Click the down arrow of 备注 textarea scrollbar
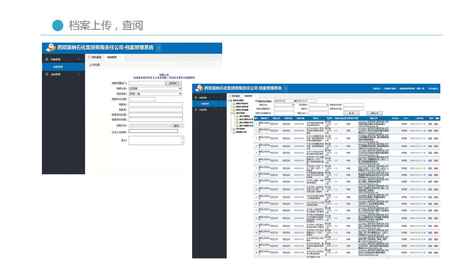 (182, 143)
